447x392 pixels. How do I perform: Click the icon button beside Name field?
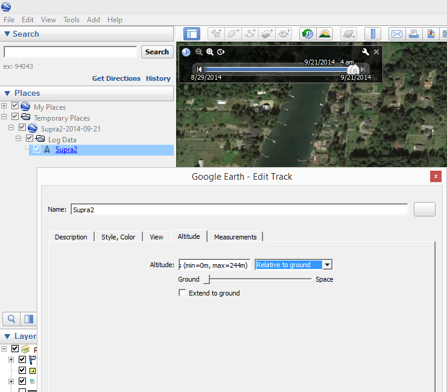click(x=425, y=209)
